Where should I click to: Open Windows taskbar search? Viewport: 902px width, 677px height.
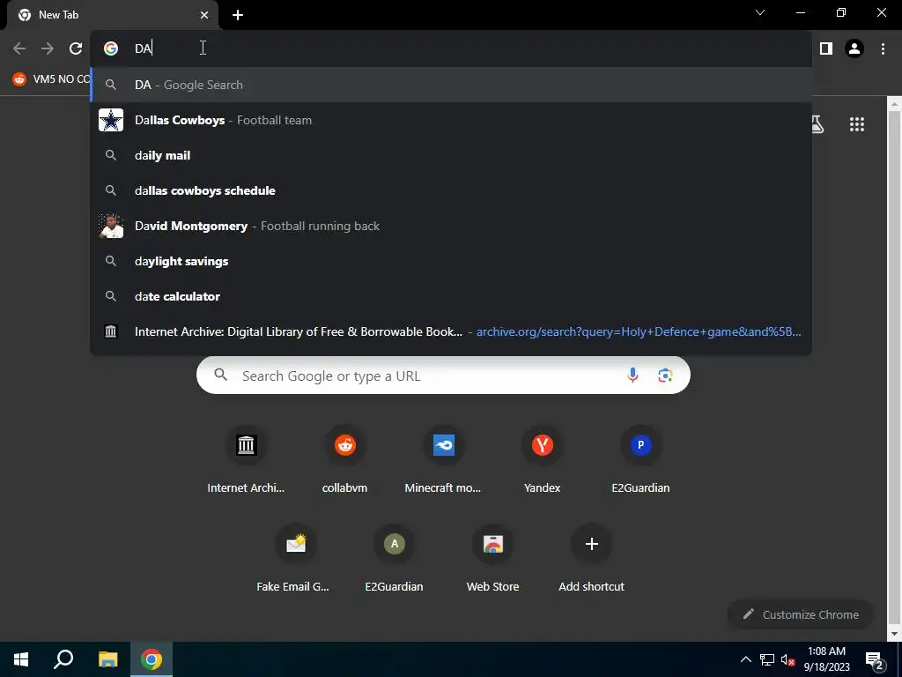coord(63,659)
